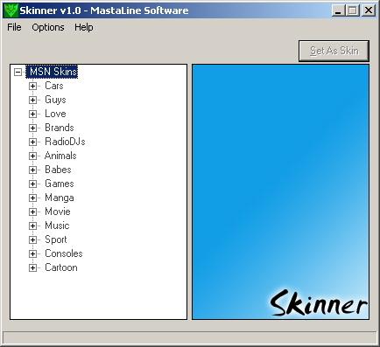Open the Options menu

48,27
